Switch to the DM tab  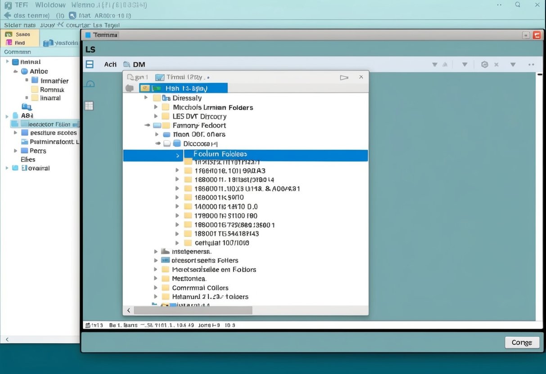(138, 64)
